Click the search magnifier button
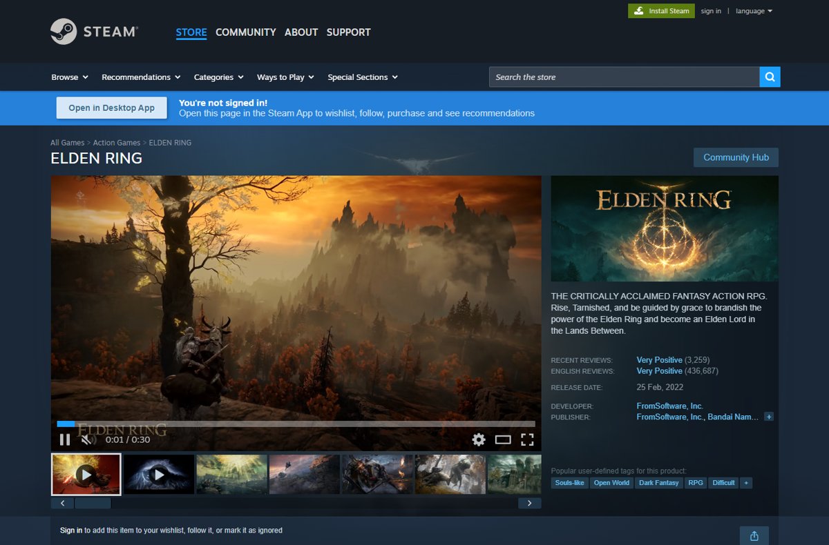This screenshot has height=545, width=829. click(x=770, y=77)
